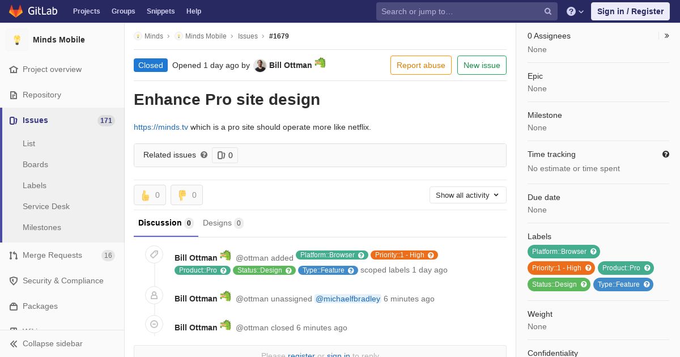Click the Issues sidebar icon

click(x=14, y=120)
